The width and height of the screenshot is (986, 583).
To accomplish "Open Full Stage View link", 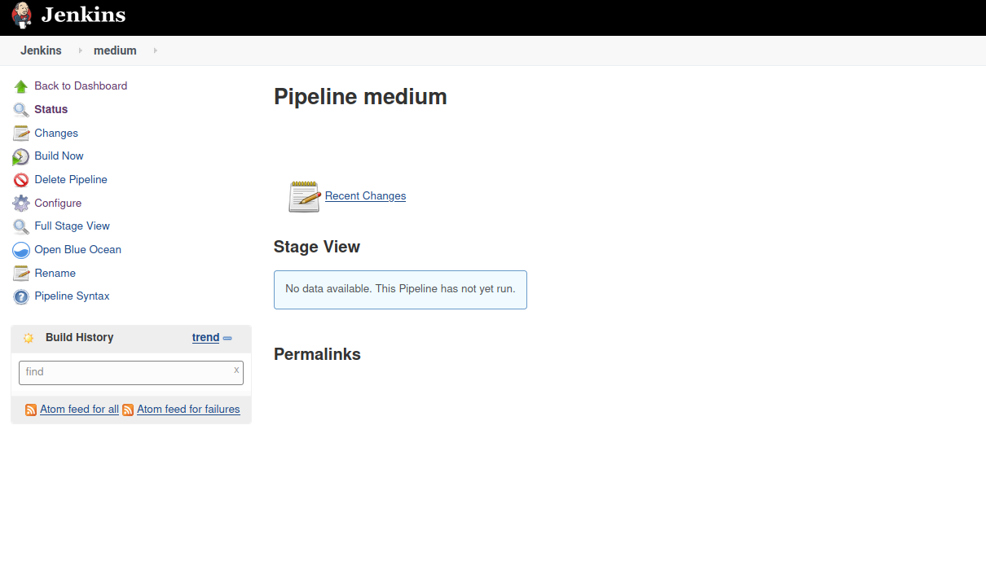I will click(72, 226).
